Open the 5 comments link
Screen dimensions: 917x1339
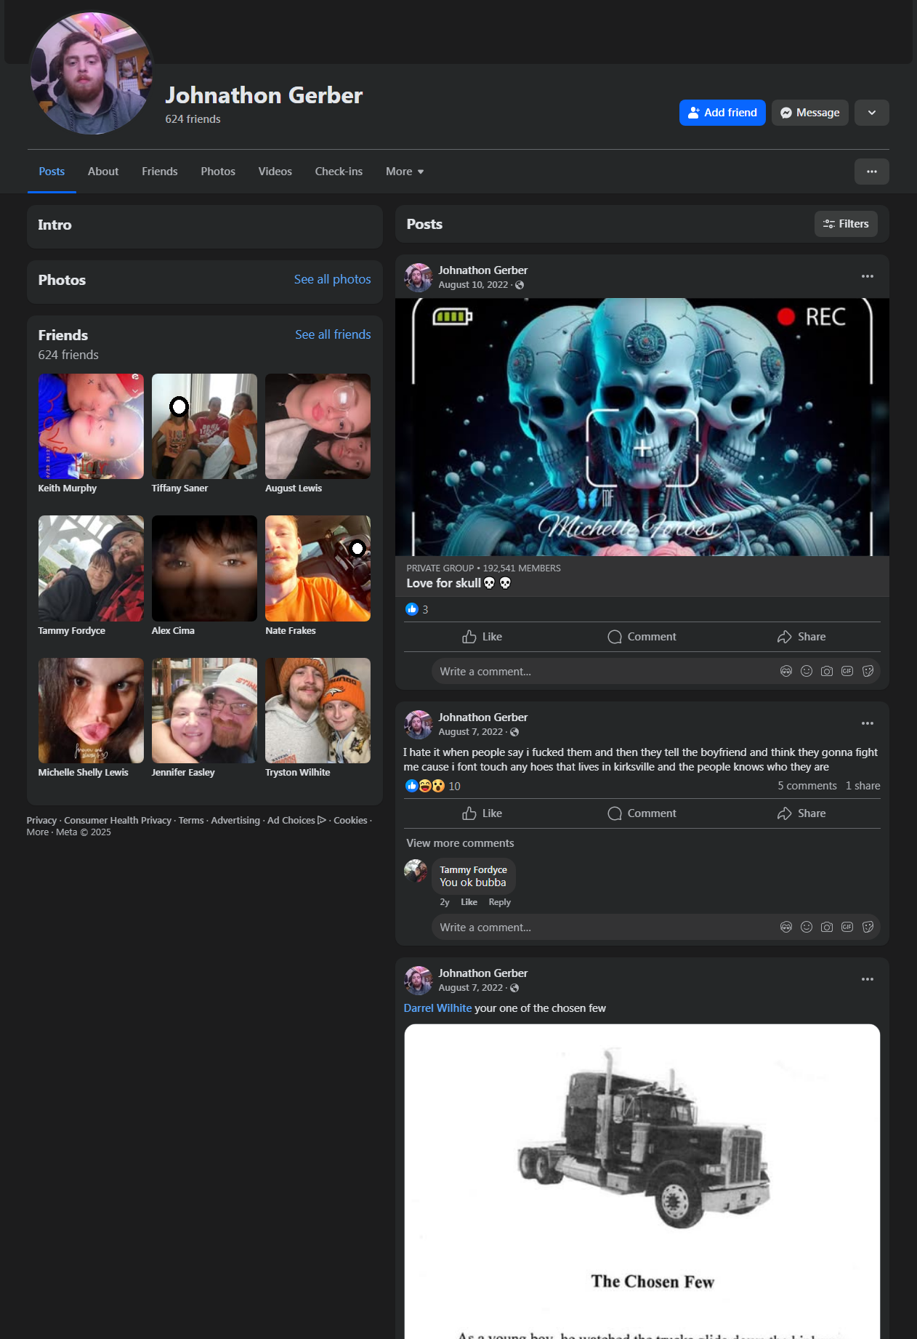(x=807, y=786)
